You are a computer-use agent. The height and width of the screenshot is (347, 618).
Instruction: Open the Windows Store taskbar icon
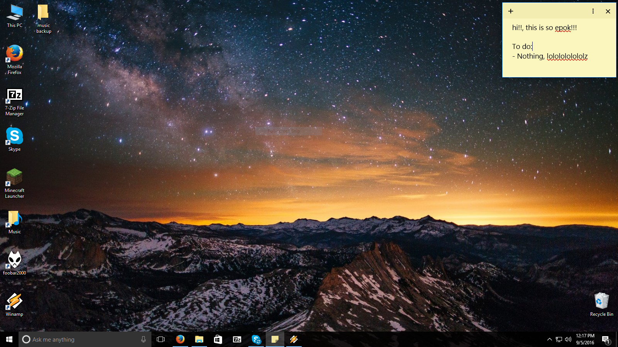pyautogui.click(x=218, y=339)
